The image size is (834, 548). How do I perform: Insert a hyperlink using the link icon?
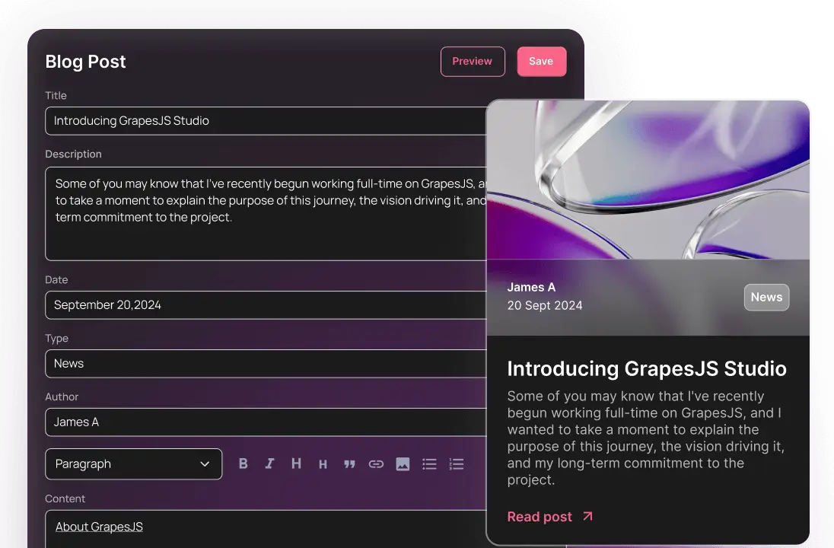[x=376, y=464]
